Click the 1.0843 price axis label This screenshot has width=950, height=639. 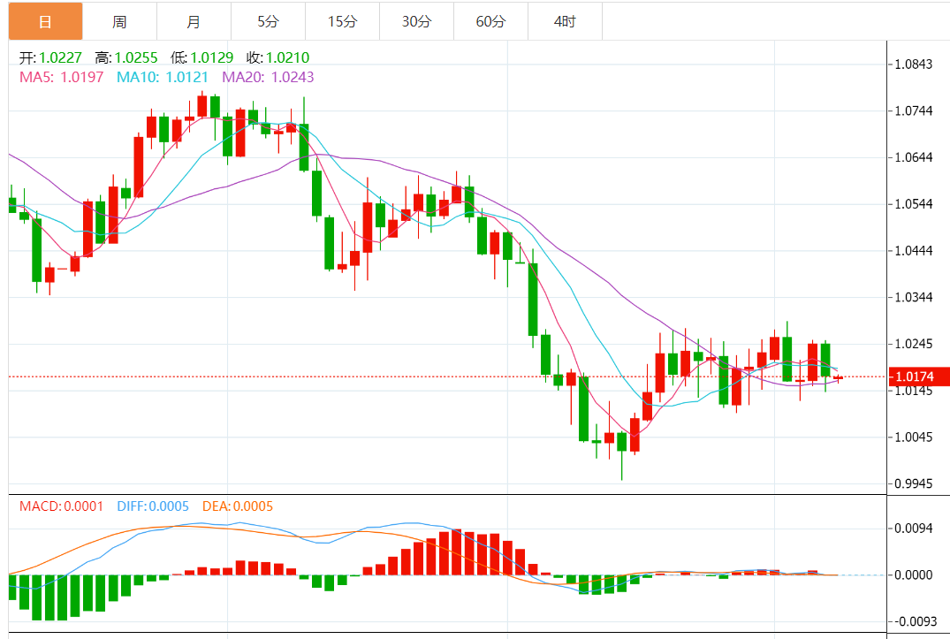click(x=914, y=65)
